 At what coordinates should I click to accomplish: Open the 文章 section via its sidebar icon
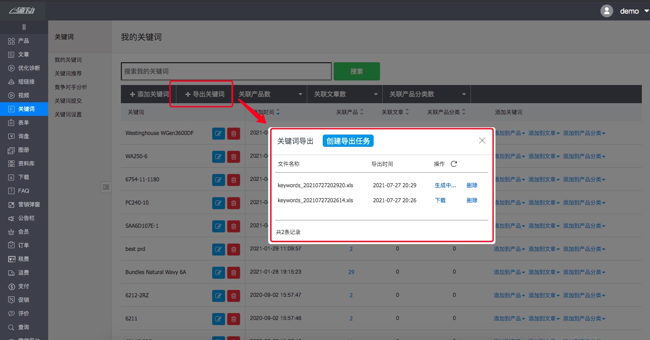(12, 54)
